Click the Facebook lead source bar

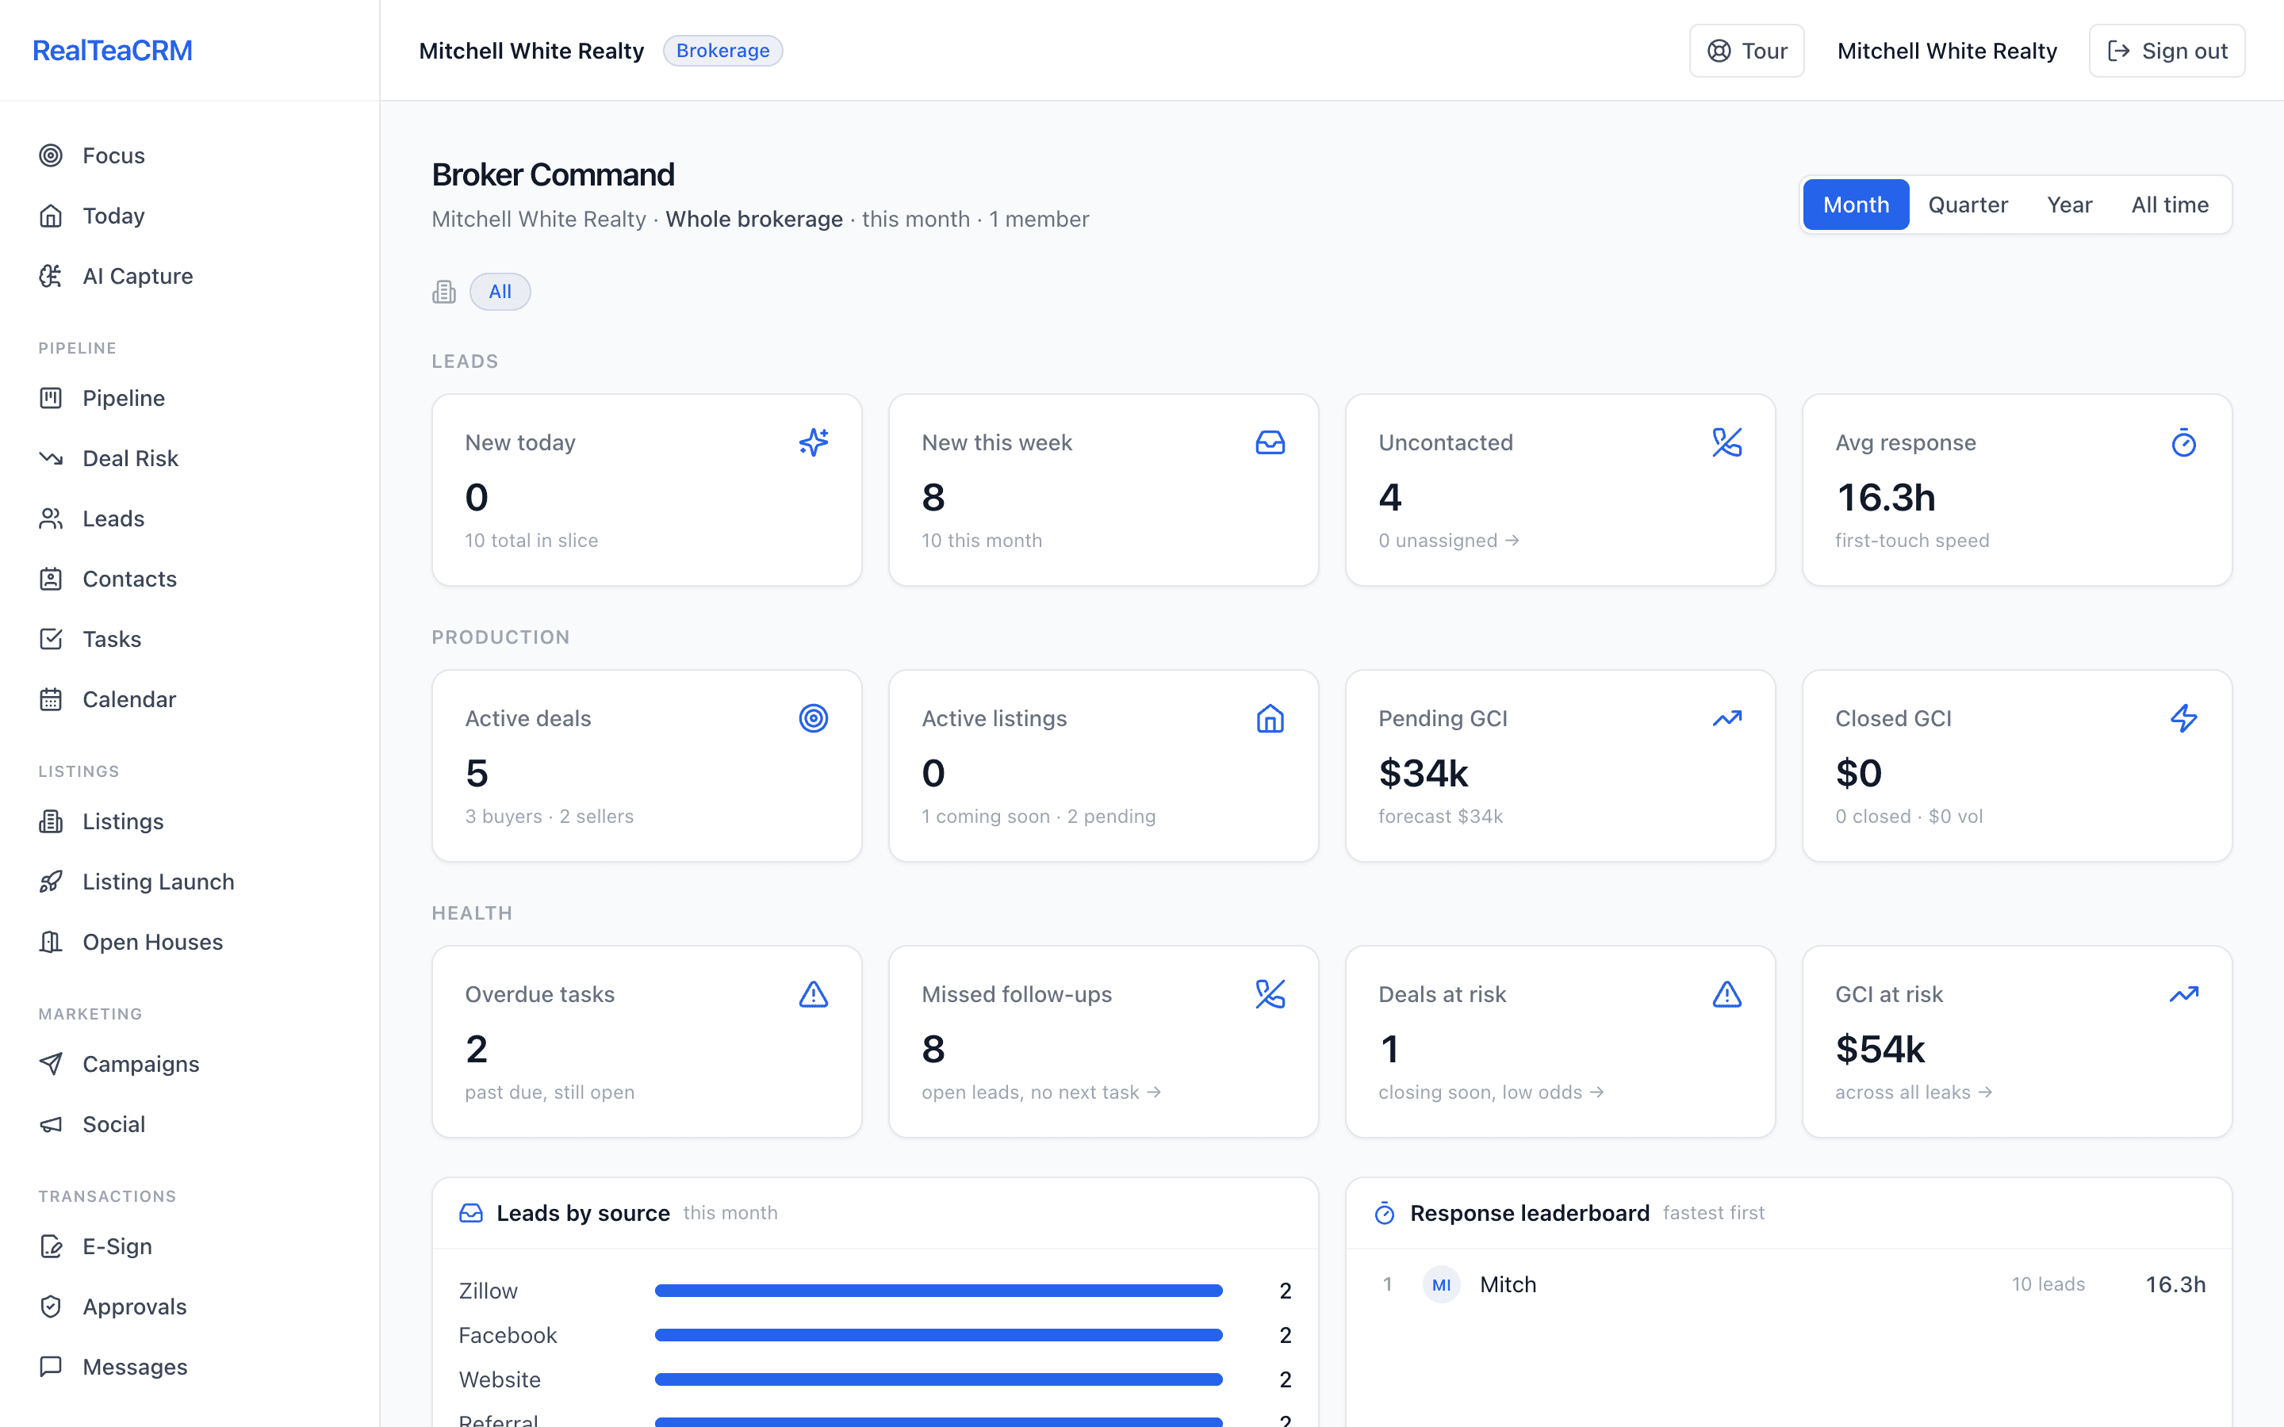(x=938, y=1336)
